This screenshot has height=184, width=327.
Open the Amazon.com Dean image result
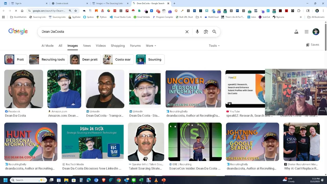(x=64, y=89)
